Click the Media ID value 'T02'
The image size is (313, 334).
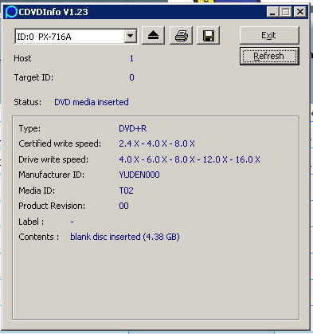[x=126, y=191]
